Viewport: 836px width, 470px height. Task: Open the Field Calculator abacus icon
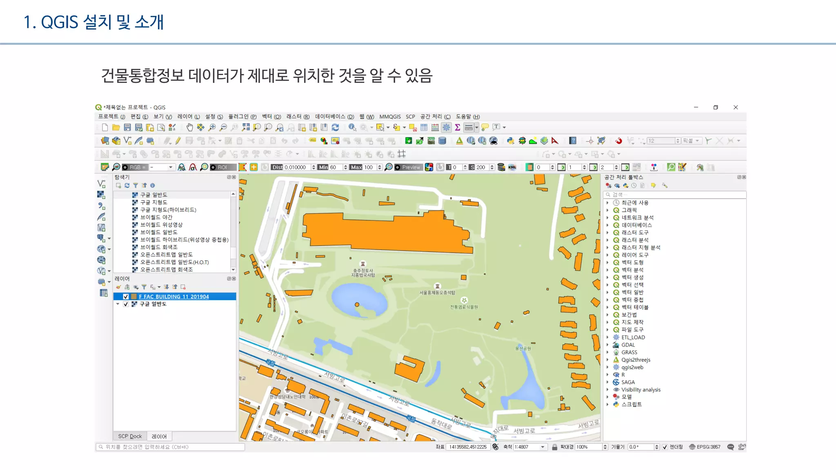click(435, 128)
